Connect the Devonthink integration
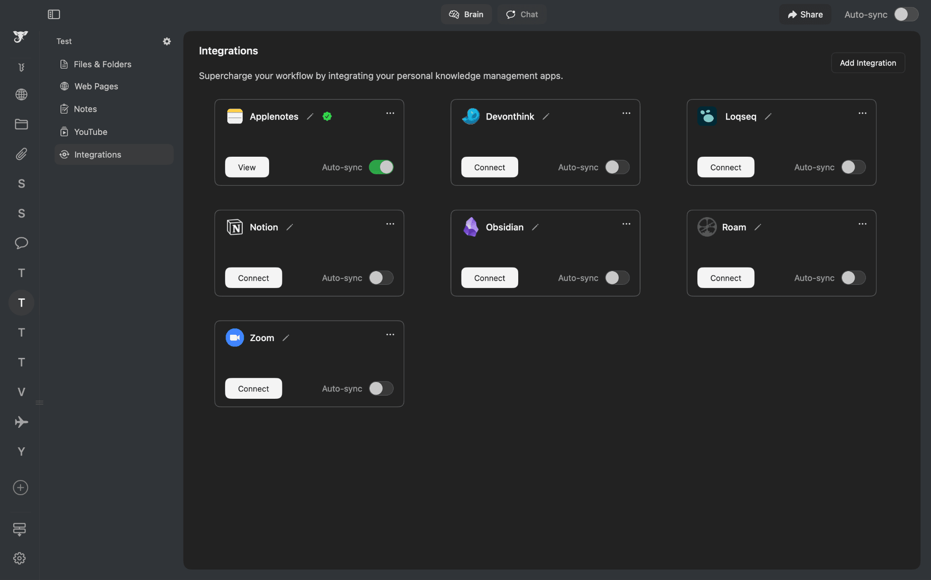Image resolution: width=931 pixels, height=580 pixels. (490, 167)
